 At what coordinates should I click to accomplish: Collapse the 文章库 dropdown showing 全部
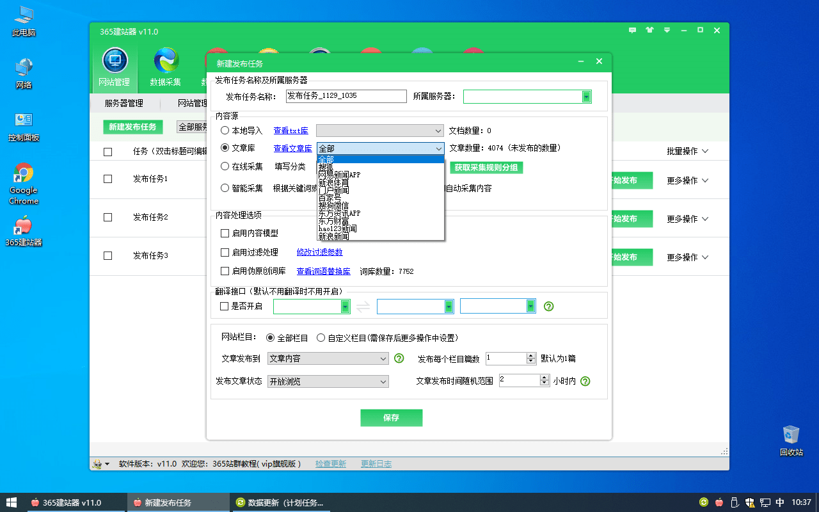click(x=380, y=148)
